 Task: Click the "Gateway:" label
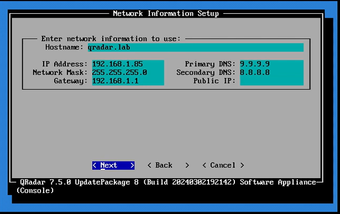tap(70, 81)
